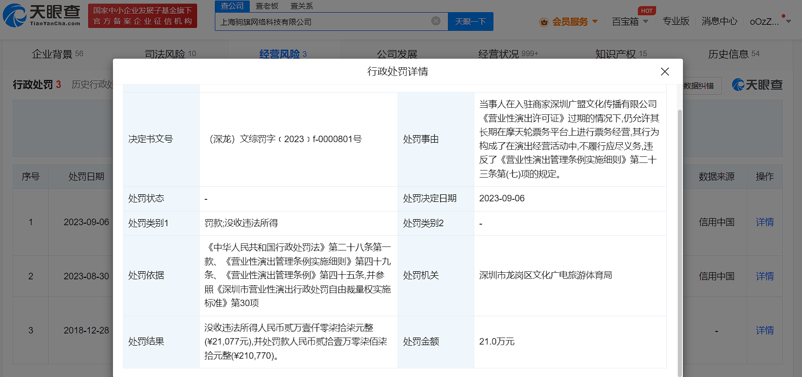Open the 百宝箱 menu
Viewport: 802px width, 377px height.
pyautogui.click(x=625, y=22)
